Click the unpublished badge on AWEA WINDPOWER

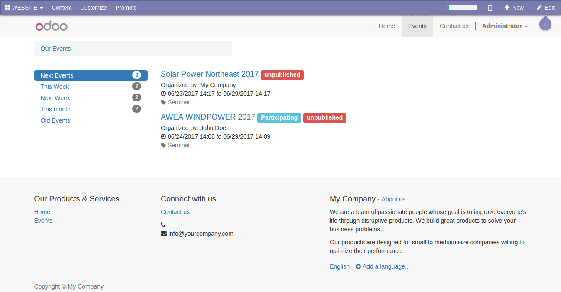coord(324,117)
